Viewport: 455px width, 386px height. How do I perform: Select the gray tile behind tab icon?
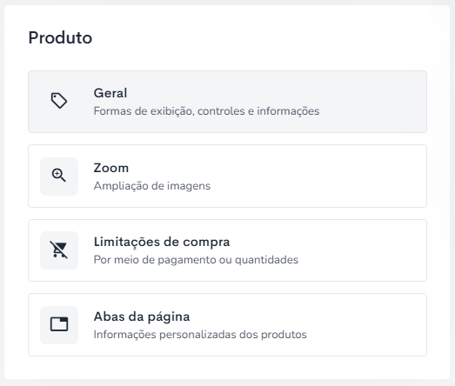click(x=59, y=325)
